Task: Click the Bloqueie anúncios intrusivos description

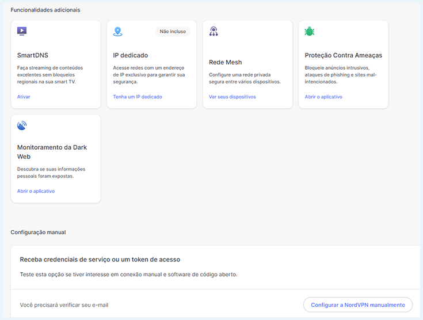Action: pyautogui.click(x=341, y=75)
